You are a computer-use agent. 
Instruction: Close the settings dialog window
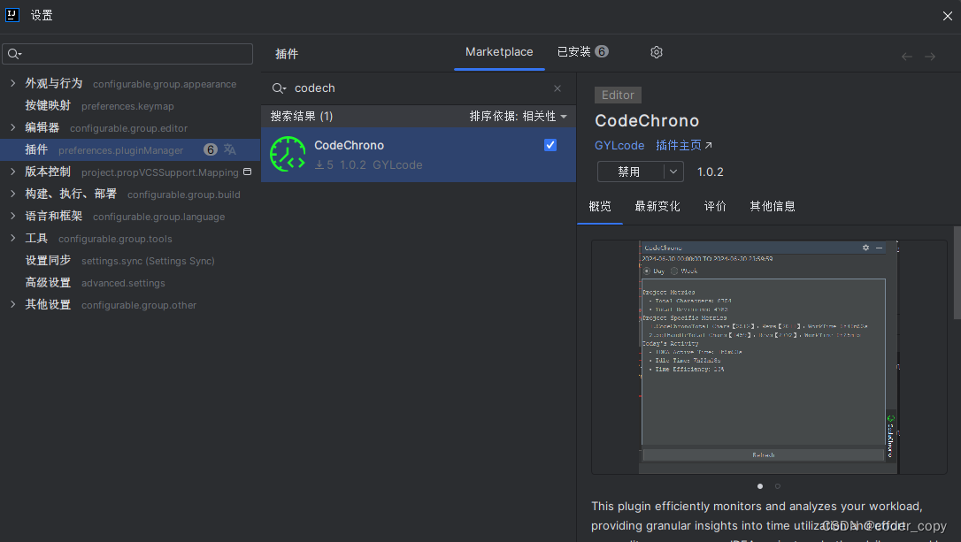click(x=948, y=16)
